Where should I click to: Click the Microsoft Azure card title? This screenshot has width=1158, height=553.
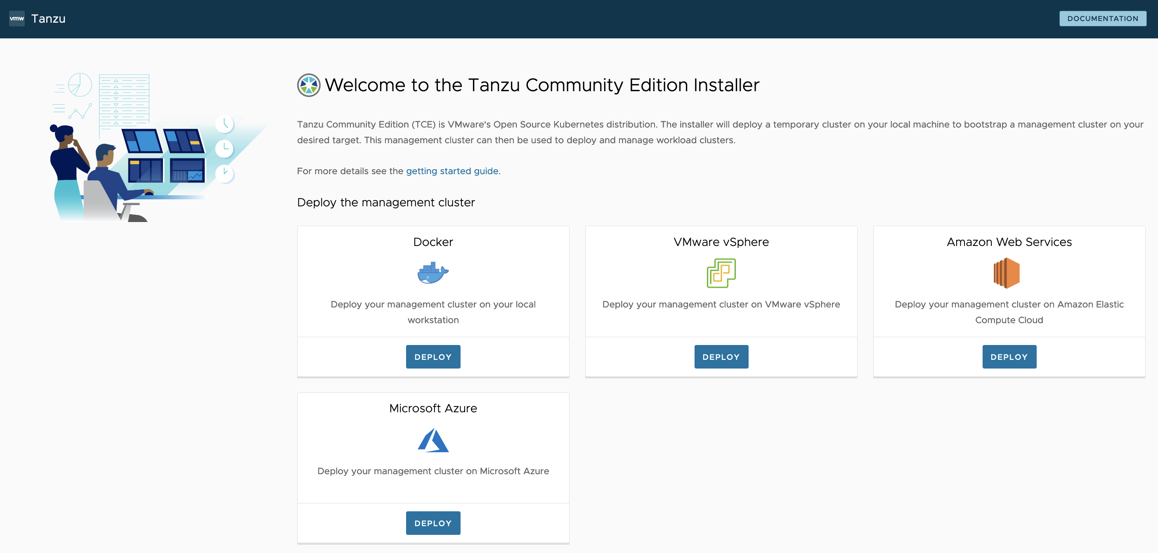tap(433, 408)
